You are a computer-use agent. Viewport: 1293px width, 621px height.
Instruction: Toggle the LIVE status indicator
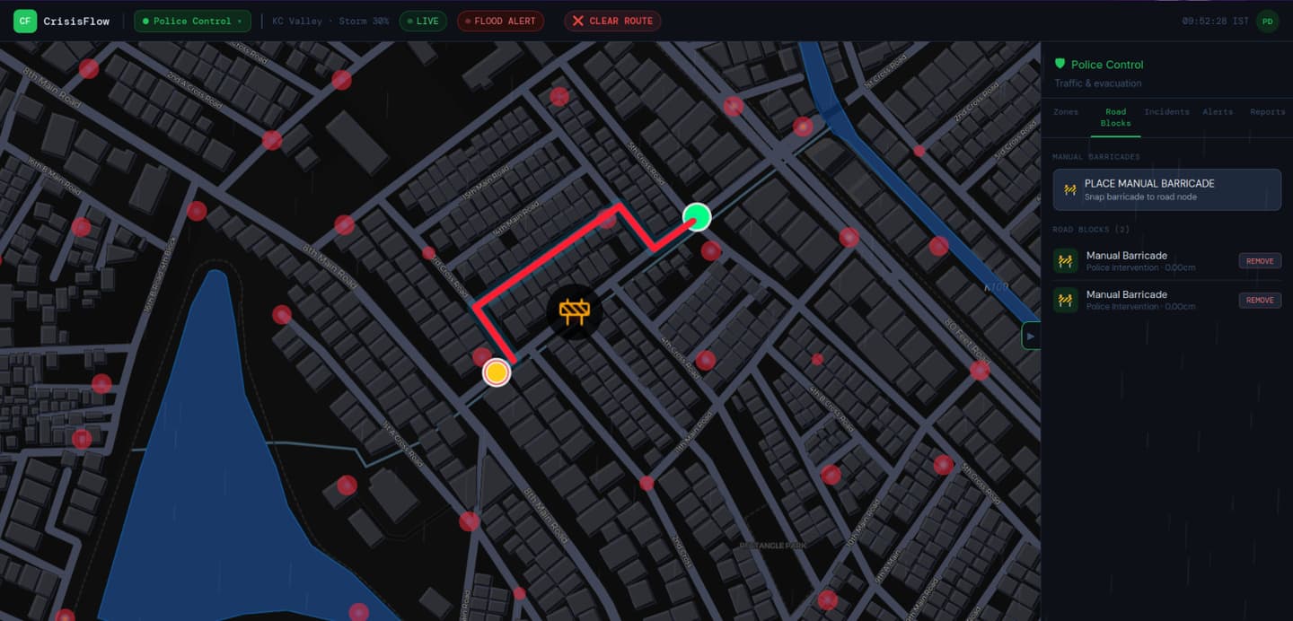pyautogui.click(x=422, y=21)
